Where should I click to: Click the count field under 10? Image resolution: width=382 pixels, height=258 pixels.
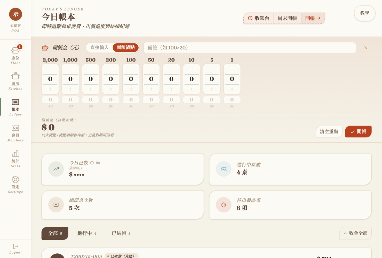(192, 100)
